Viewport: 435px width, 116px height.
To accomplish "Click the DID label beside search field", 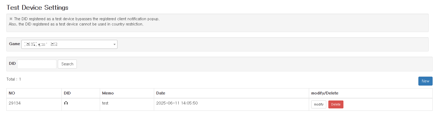I will click(x=12, y=64).
